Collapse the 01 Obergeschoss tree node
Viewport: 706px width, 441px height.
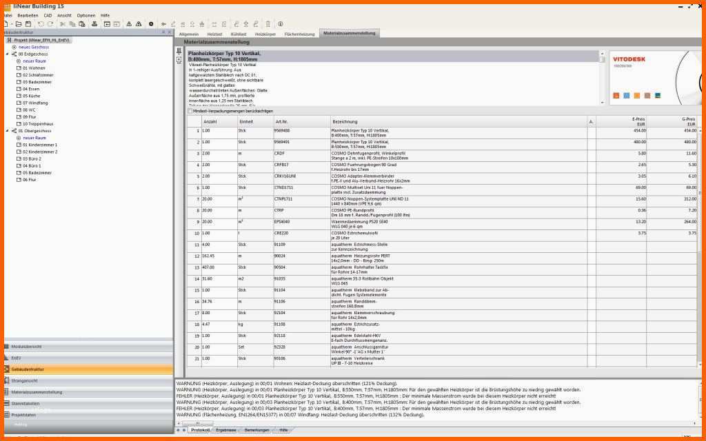(x=7, y=131)
